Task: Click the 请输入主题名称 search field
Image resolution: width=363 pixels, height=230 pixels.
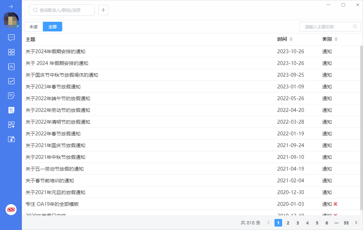Action: (327, 27)
